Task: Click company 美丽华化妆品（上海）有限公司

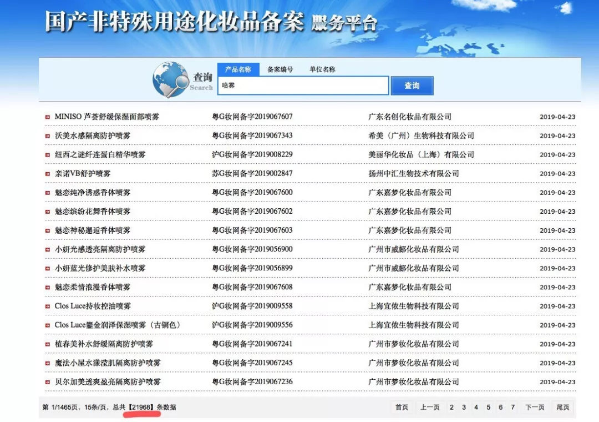Action: (422, 154)
